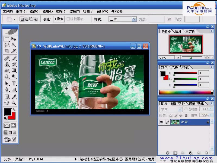
Task: Toggle lock image pixels brush icon
Action: point(176,115)
